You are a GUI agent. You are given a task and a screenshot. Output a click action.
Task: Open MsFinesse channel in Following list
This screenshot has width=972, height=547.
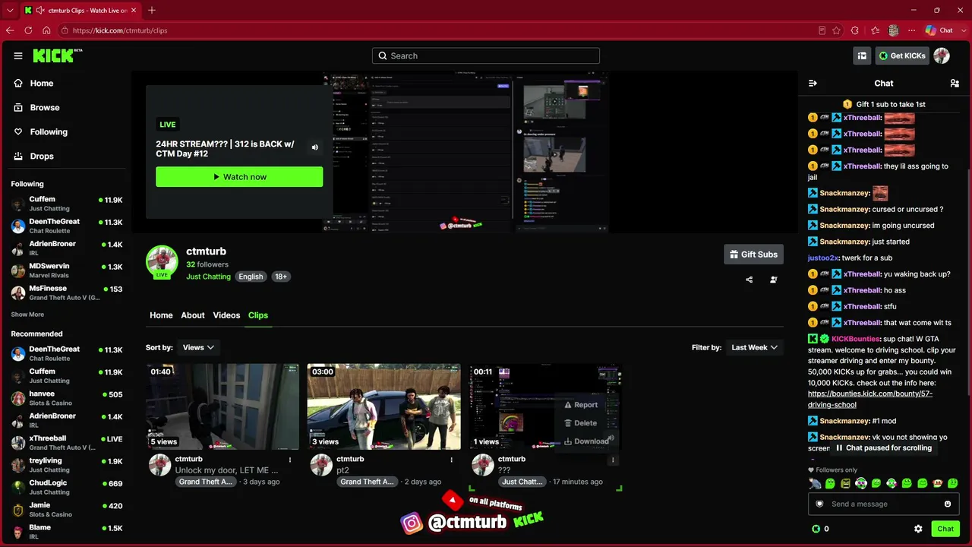67,292
